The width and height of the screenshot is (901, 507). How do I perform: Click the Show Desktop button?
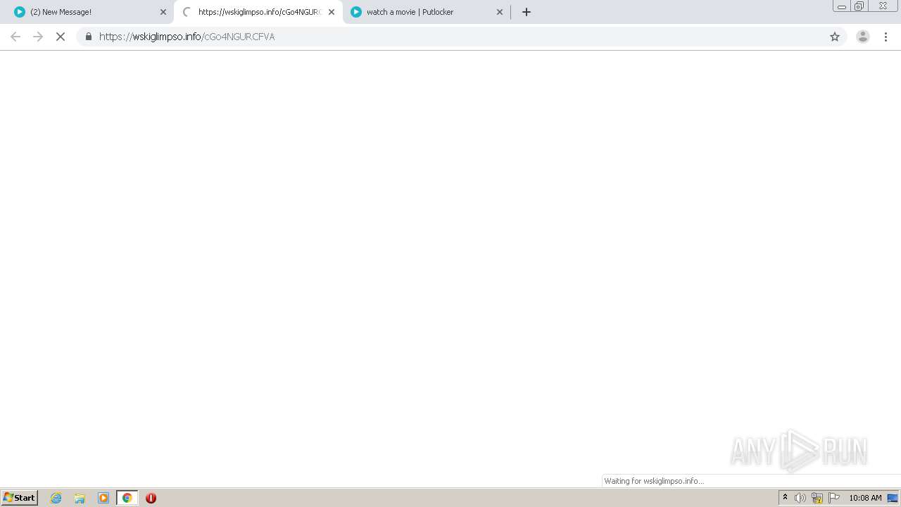pyautogui.click(x=893, y=498)
